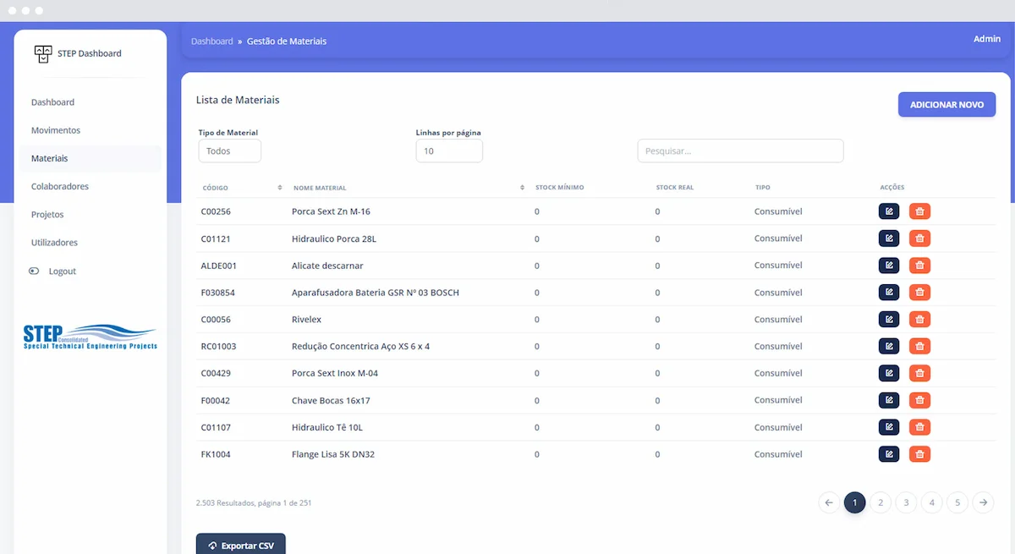Viewport: 1015px width, 554px height.
Task: Click the delete icon for Alicate descarnar
Action: 919,265
